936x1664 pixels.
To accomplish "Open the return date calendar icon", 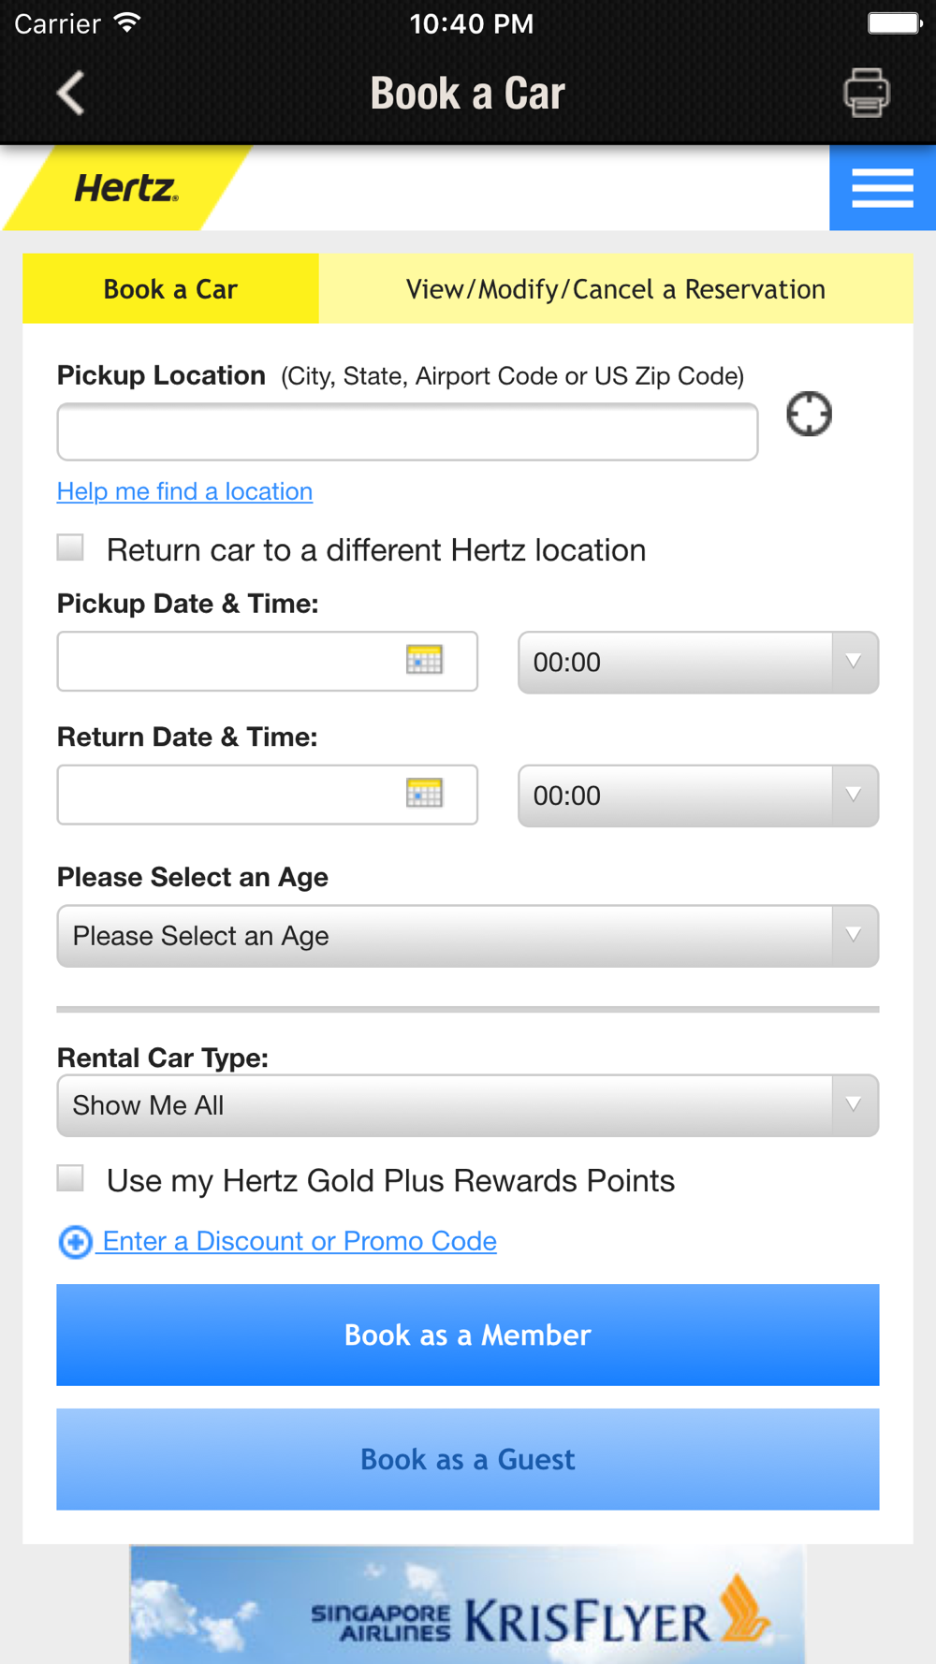I will coord(424,795).
